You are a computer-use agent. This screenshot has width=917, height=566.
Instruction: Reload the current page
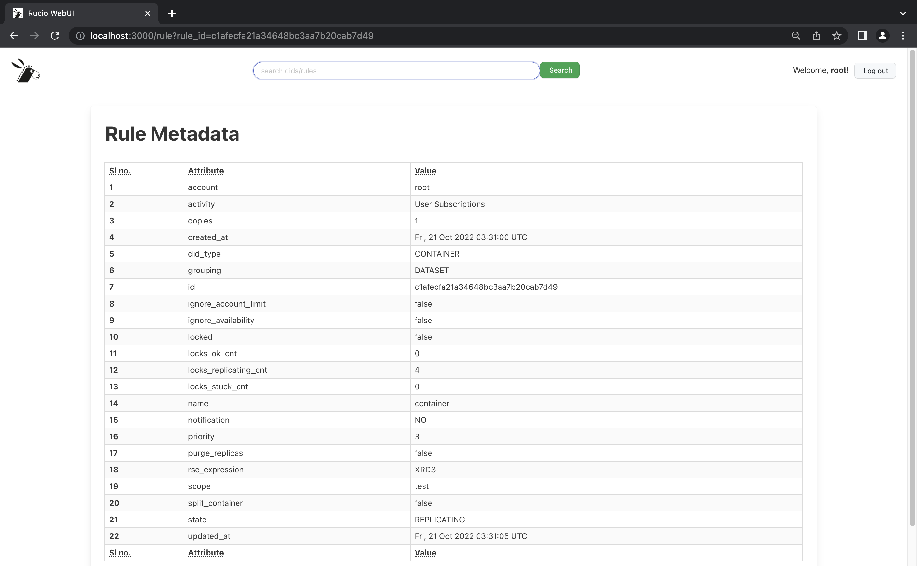click(55, 36)
